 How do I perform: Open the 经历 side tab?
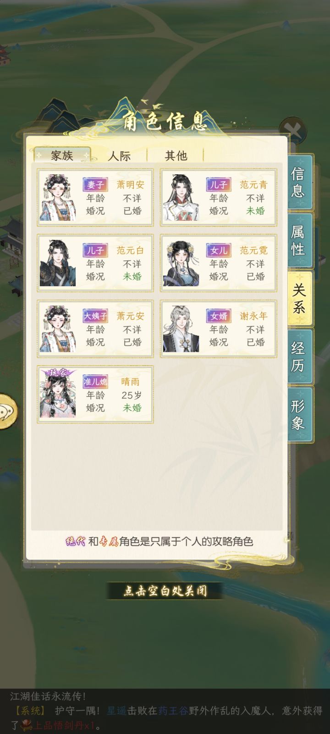click(300, 356)
